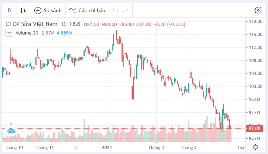Viewport: 268px width, 154px height.
Task: Click the 116.00 level on price scale
Action: pos(255,34)
